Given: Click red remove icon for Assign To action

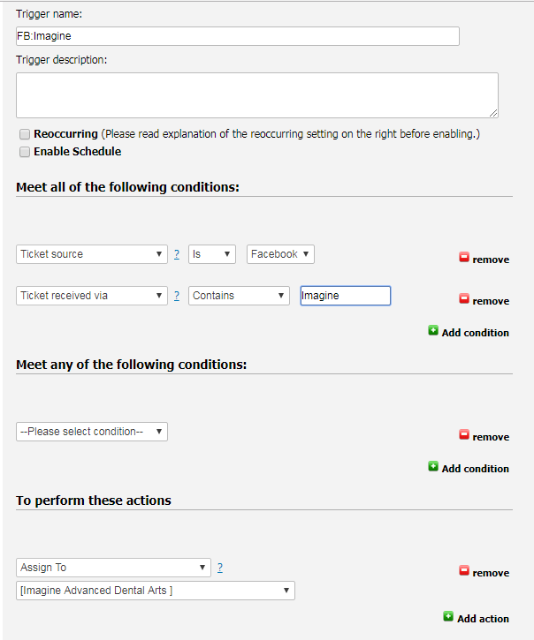Looking at the screenshot, I should coord(464,571).
